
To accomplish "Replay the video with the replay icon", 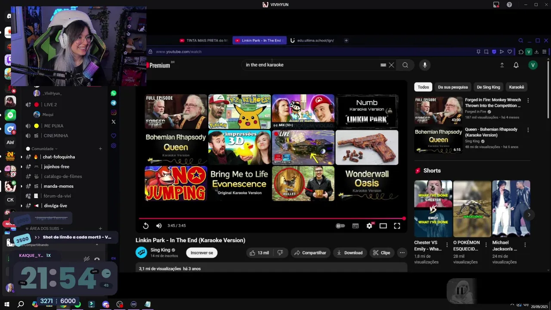I will coord(145,226).
